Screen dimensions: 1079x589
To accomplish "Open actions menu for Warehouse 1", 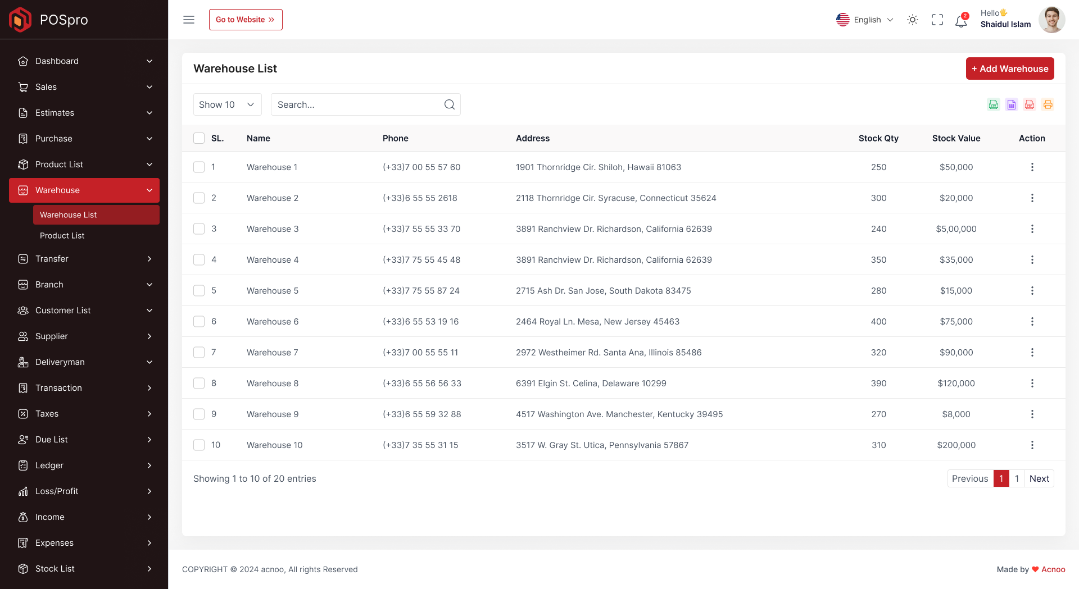I will 1032,167.
